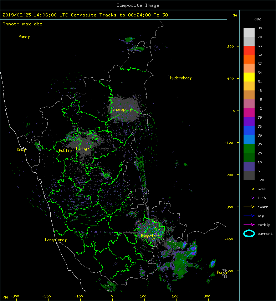Viewport: 276px width, 301px height.
Task: Click the yellow eburn arrow legend icon
Action: [x=249, y=207]
